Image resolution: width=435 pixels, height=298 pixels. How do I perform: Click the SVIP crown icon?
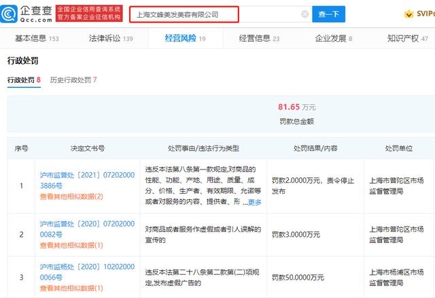pos(408,14)
